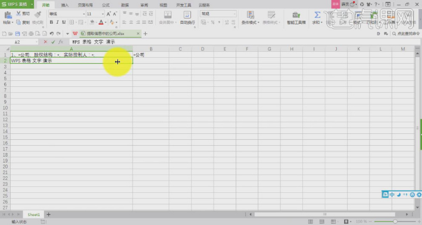The image size is (422, 225).
Task: Expand the AutoSum (求和) dropdown arrow
Action: (321, 23)
